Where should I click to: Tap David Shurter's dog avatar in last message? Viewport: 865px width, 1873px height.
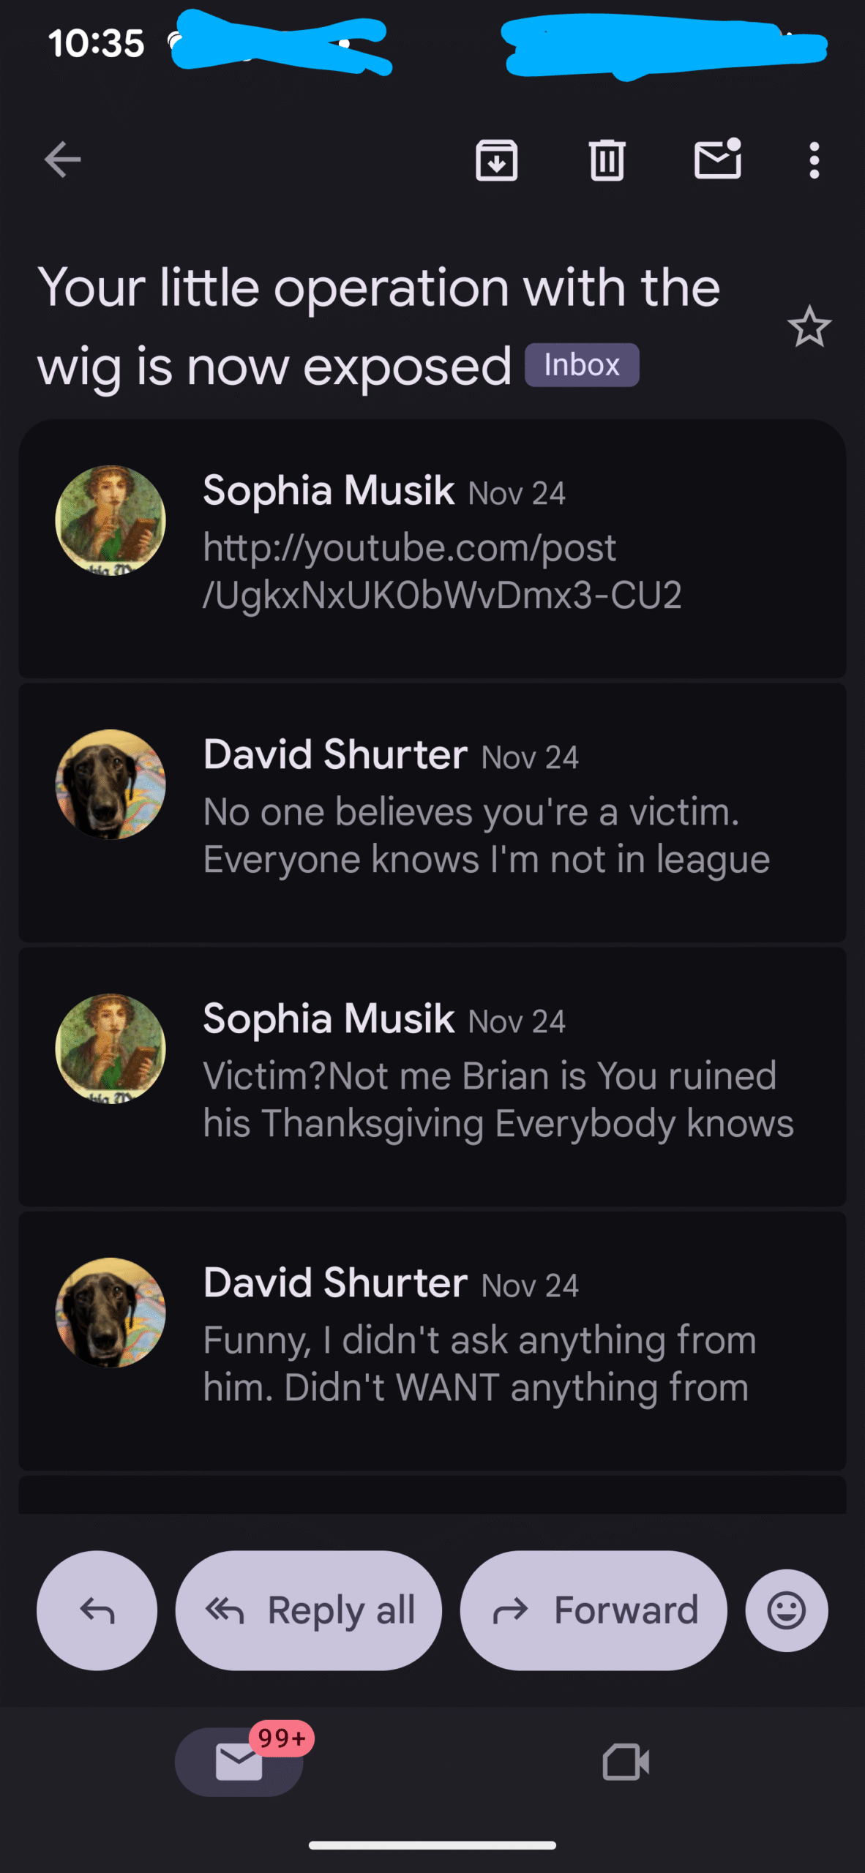click(x=111, y=1313)
